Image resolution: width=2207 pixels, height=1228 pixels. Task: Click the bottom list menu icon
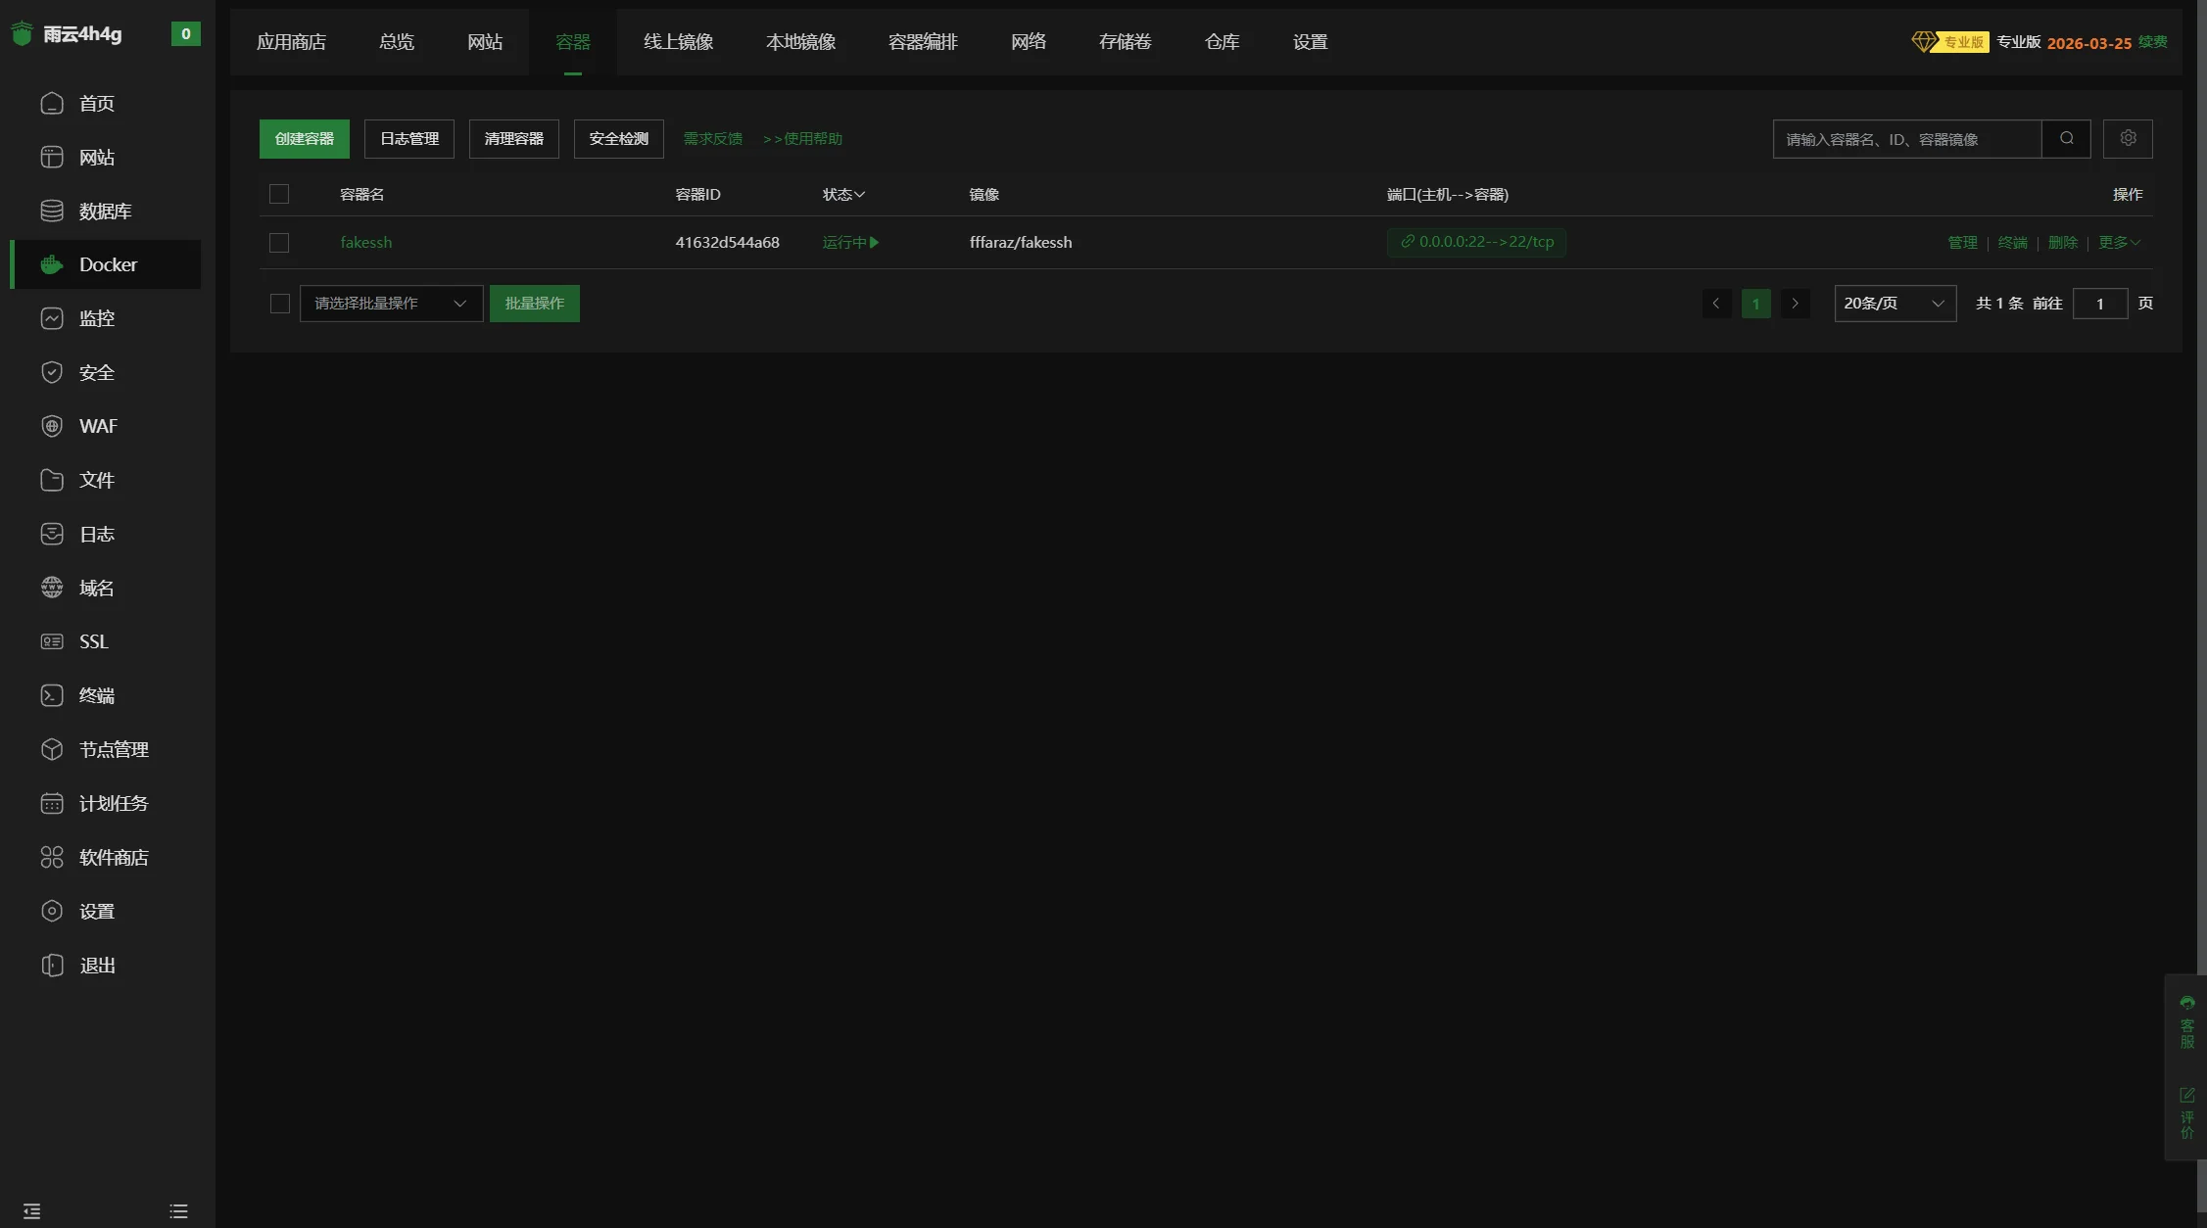click(178, 1211)
